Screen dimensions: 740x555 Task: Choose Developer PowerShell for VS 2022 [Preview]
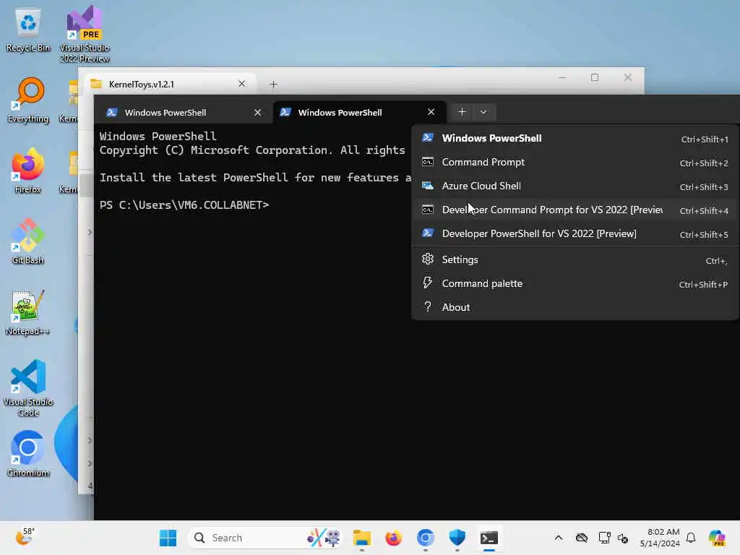coord(575,233)
